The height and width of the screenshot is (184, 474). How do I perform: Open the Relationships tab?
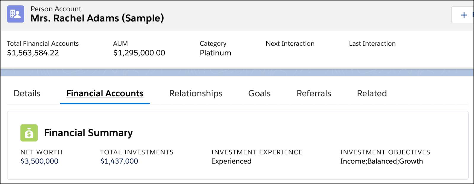pos(196,93)
